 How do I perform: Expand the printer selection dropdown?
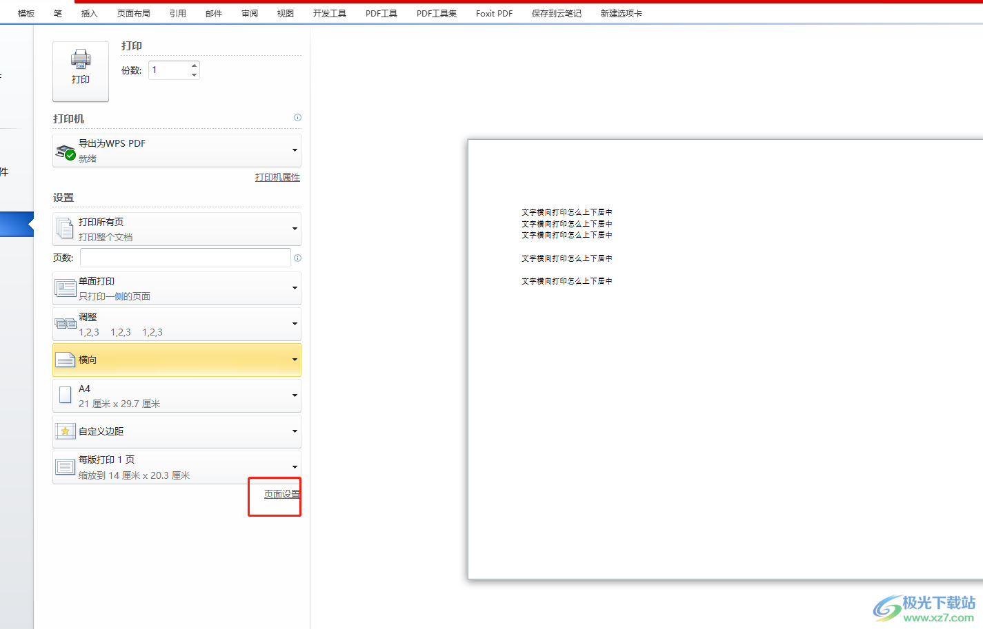(295, 151)
